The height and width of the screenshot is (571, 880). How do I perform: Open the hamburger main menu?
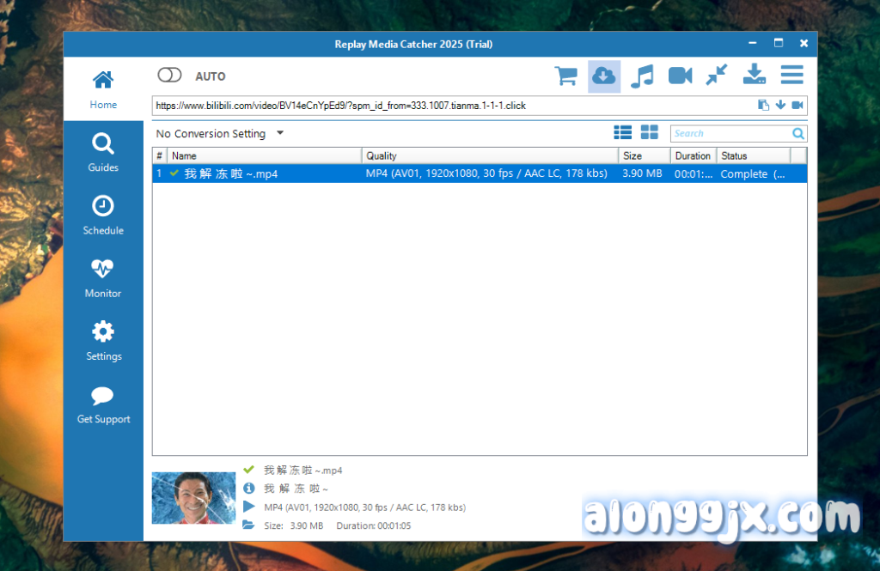791,76
